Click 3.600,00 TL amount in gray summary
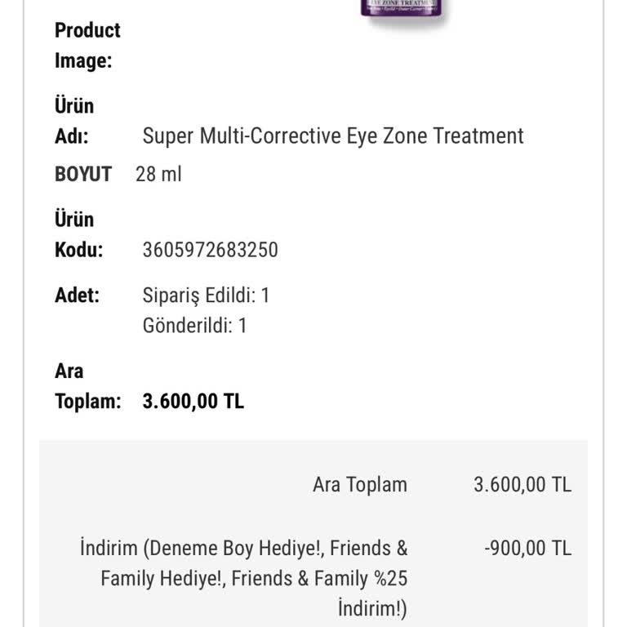This screenshot has height=627, width=627. pyautogui.click(x=522, y=484)
